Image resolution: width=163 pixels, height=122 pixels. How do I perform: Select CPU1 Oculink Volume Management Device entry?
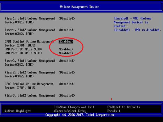[29, 43]
